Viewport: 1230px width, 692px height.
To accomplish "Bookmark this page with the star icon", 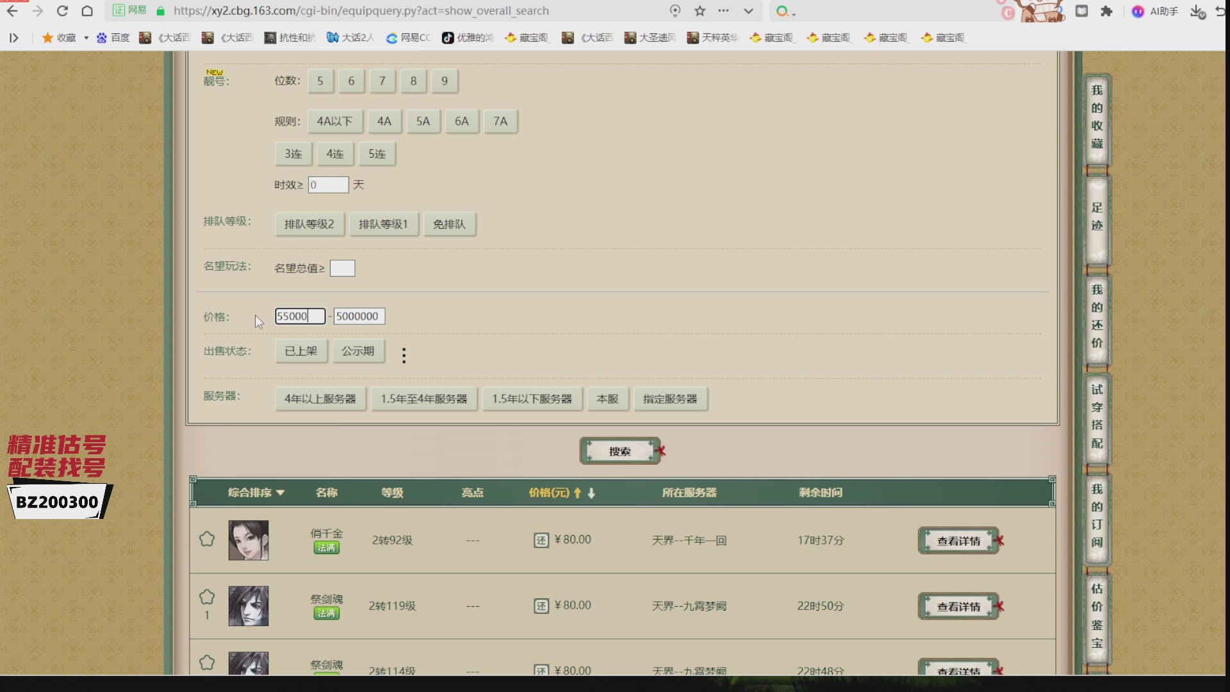I will pos(700,11).
